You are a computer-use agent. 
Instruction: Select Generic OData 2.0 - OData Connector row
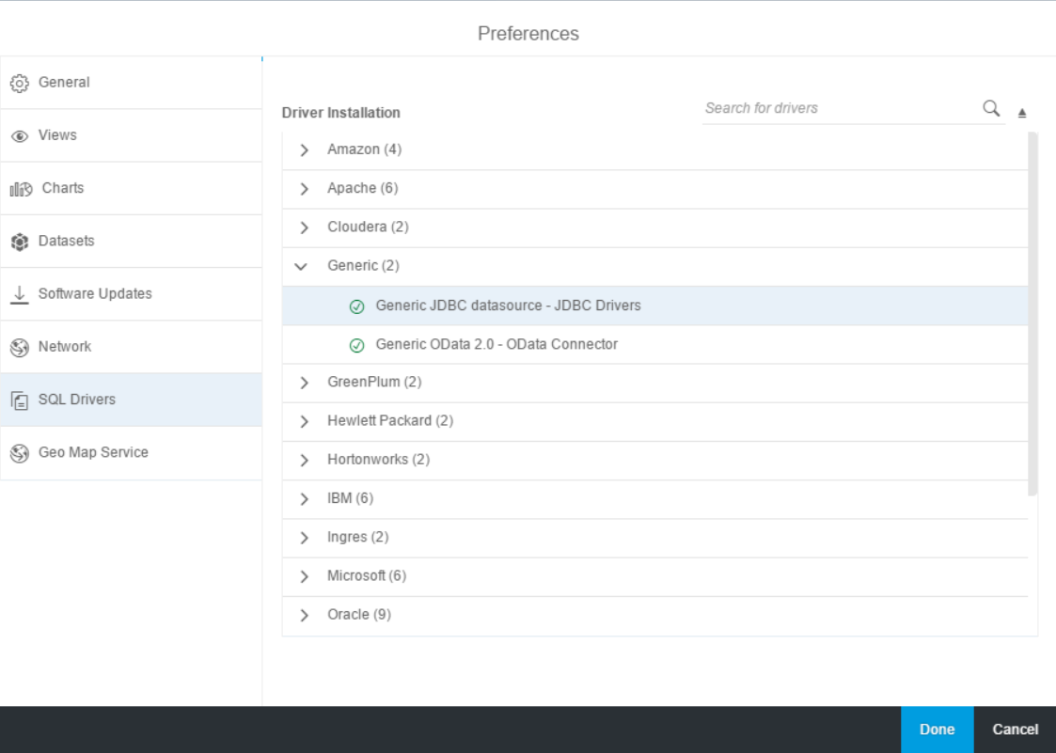tap(655, 345)
